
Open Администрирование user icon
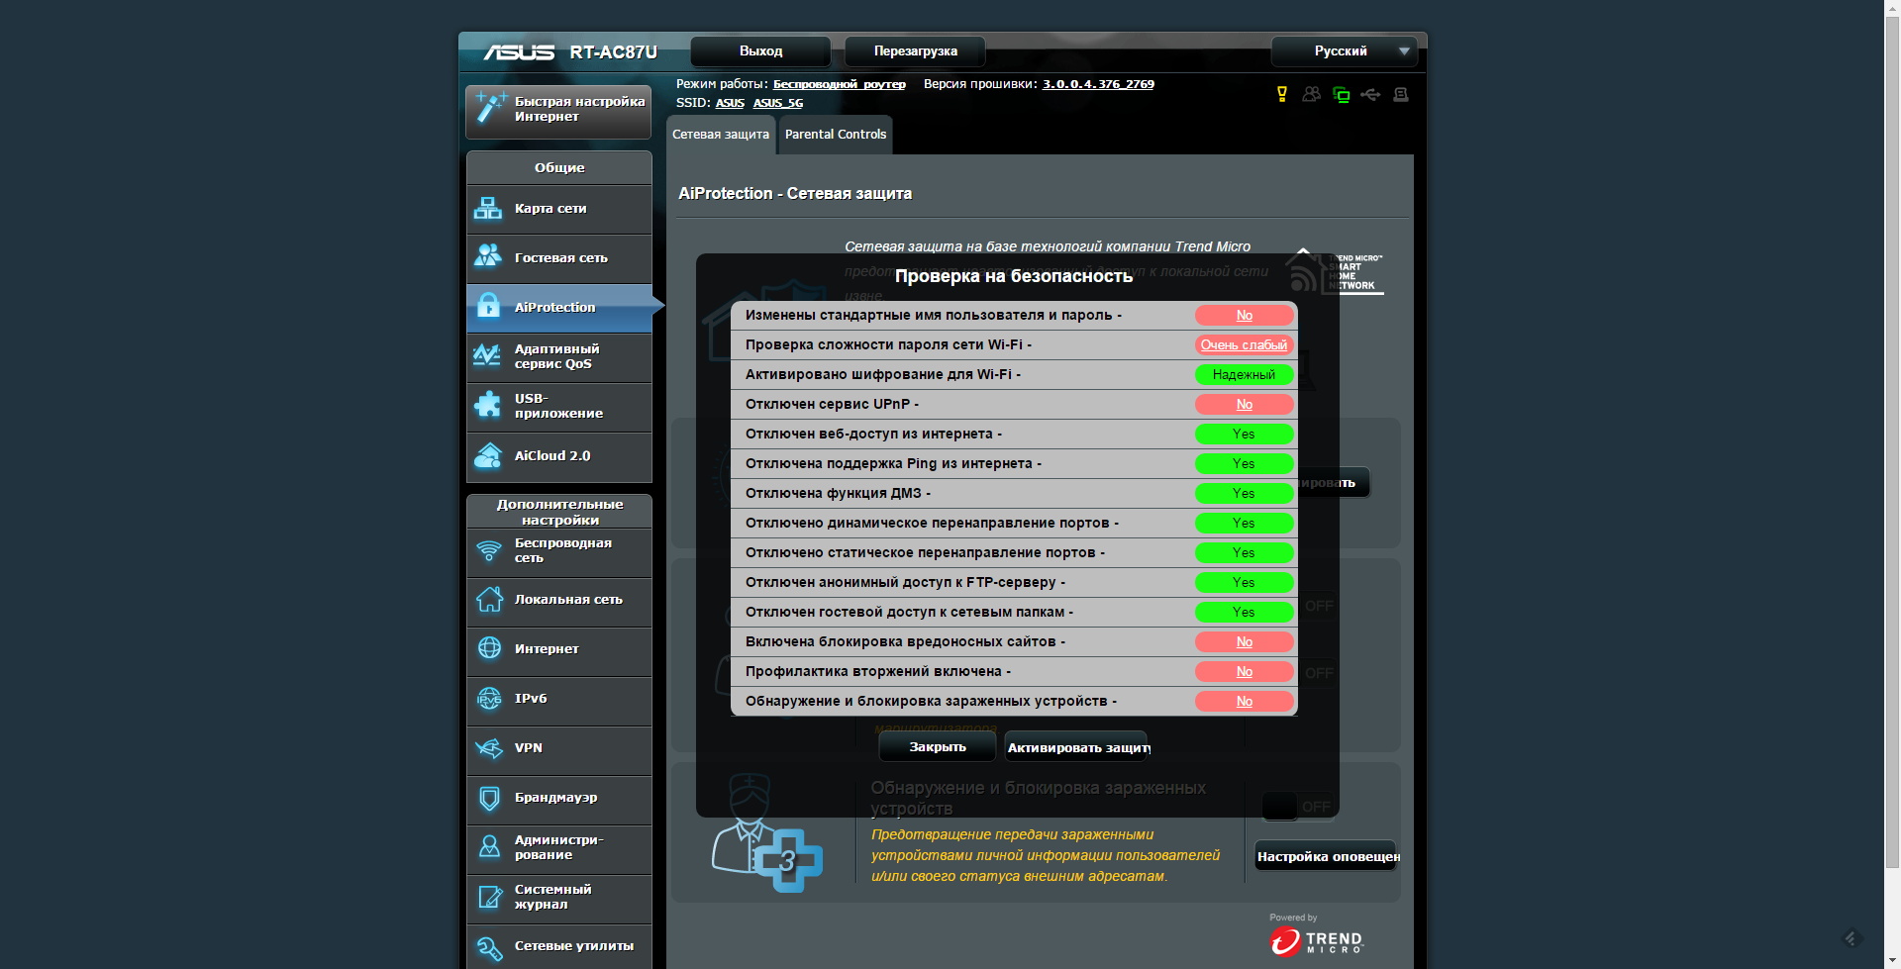tap(489, 847)
